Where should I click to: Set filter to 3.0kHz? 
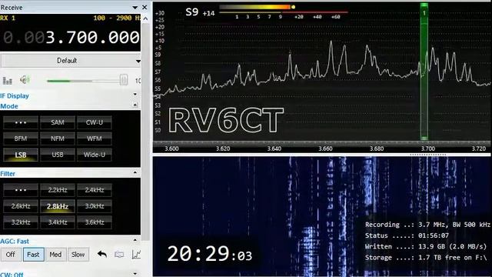(94, 206)
